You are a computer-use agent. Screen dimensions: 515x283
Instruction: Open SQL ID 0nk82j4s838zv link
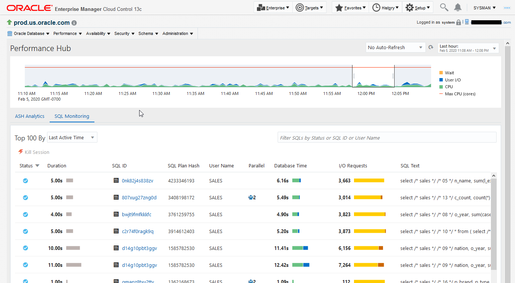[x=138, y=181]
